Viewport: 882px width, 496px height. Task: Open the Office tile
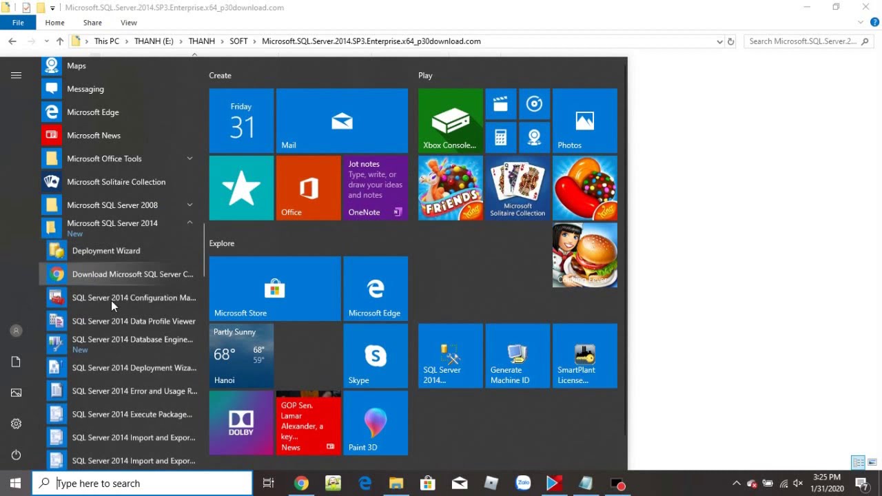coord(308,188)
